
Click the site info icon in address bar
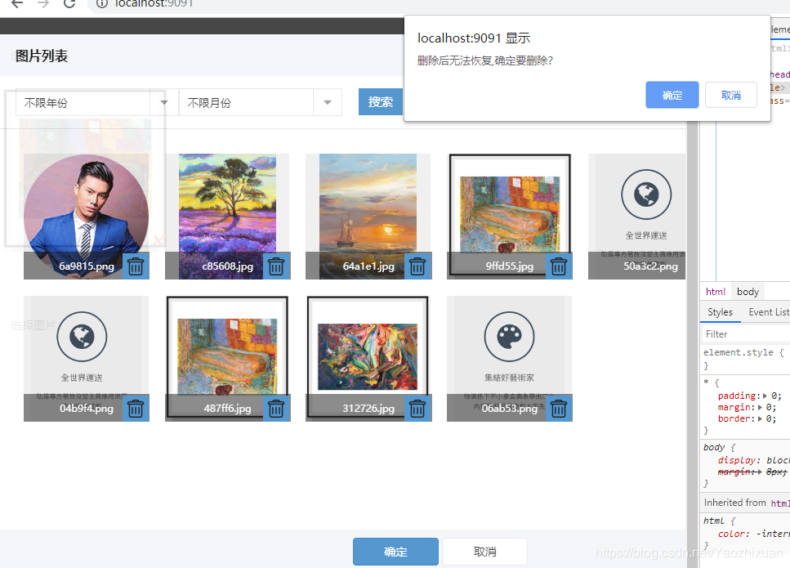point(102,3)
